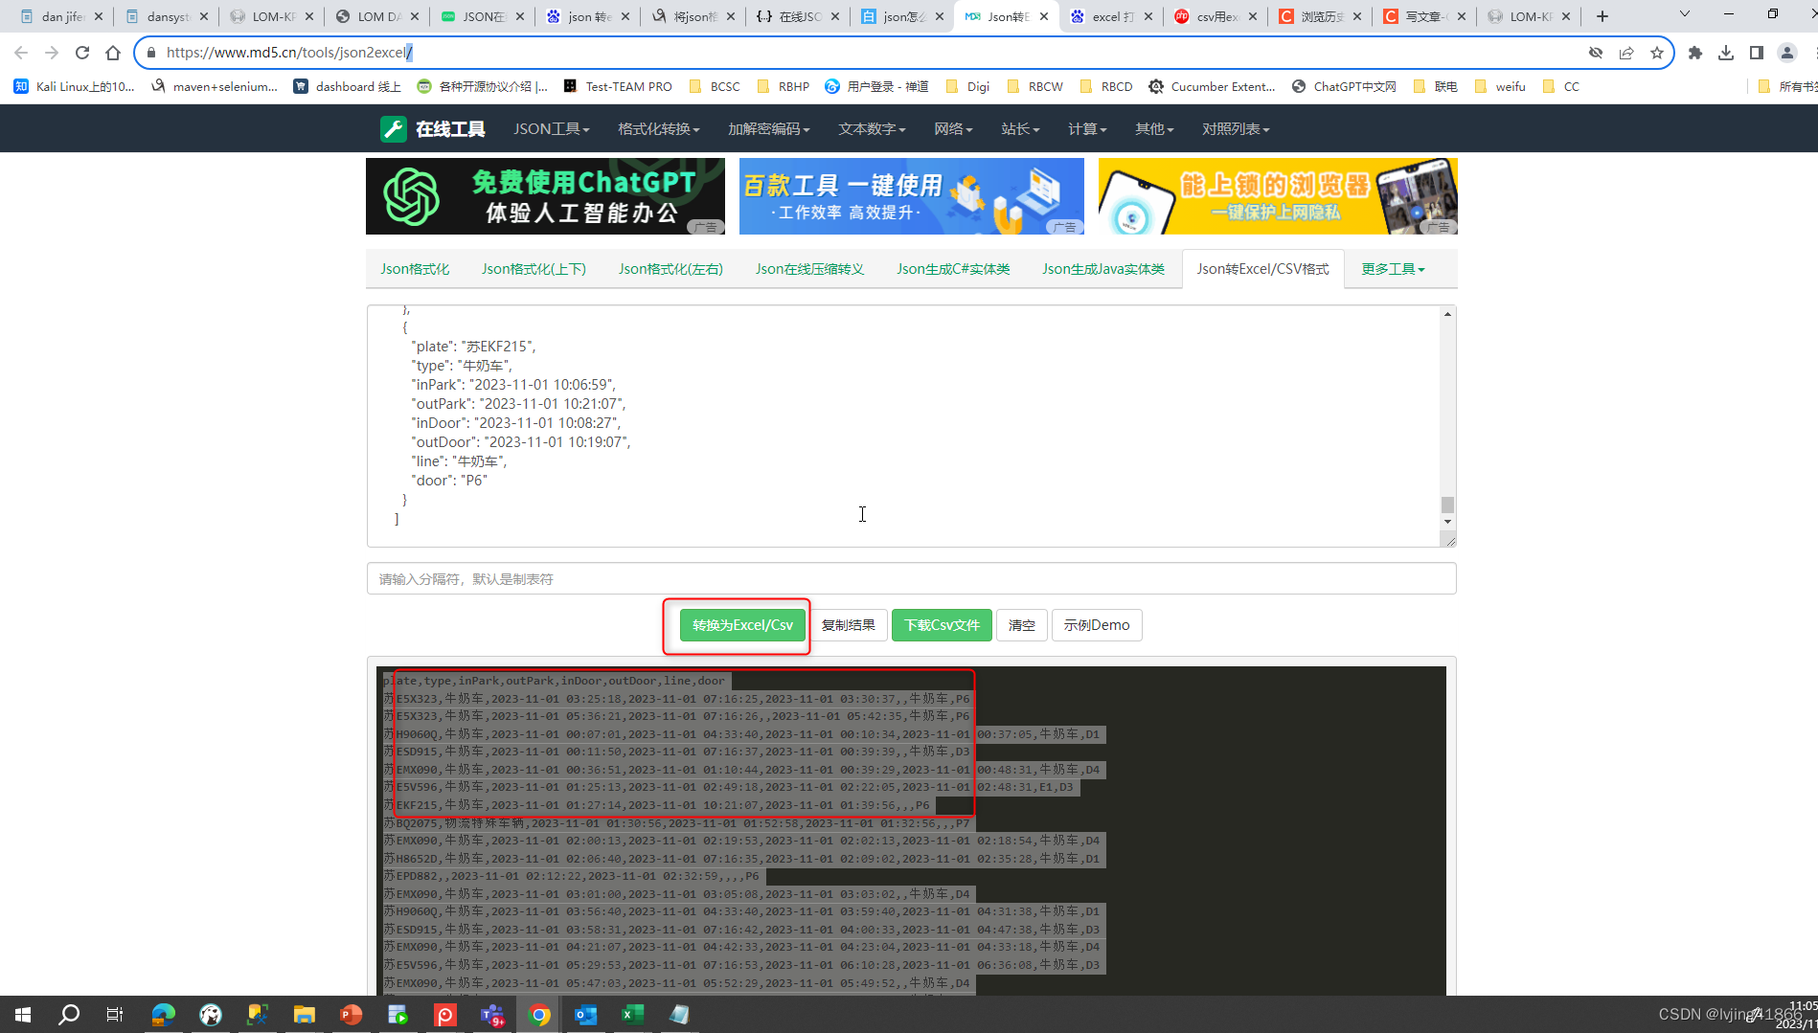Image resolution: width=1818 pixels, height=1033 pixels.
Task: Launch Excel from the taskbar
Action: coord(631,1014)
